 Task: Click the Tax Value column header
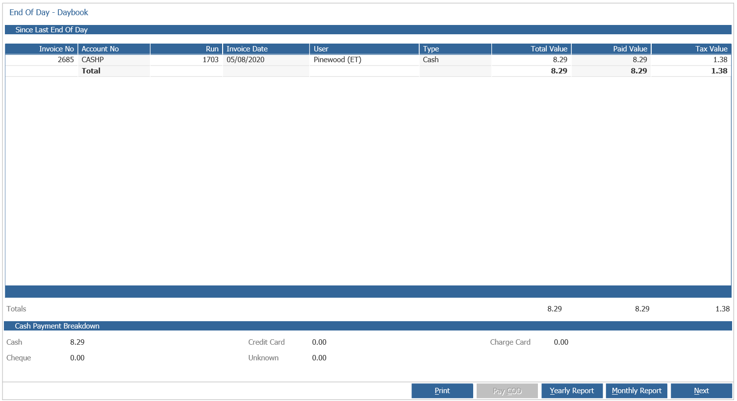pyautogui.click(x=691, y=49)
